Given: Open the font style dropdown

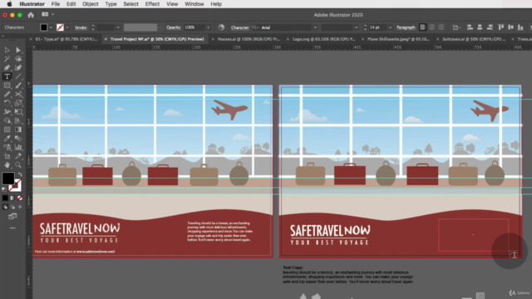Looking at the screenshot, I should pos(356,27).
